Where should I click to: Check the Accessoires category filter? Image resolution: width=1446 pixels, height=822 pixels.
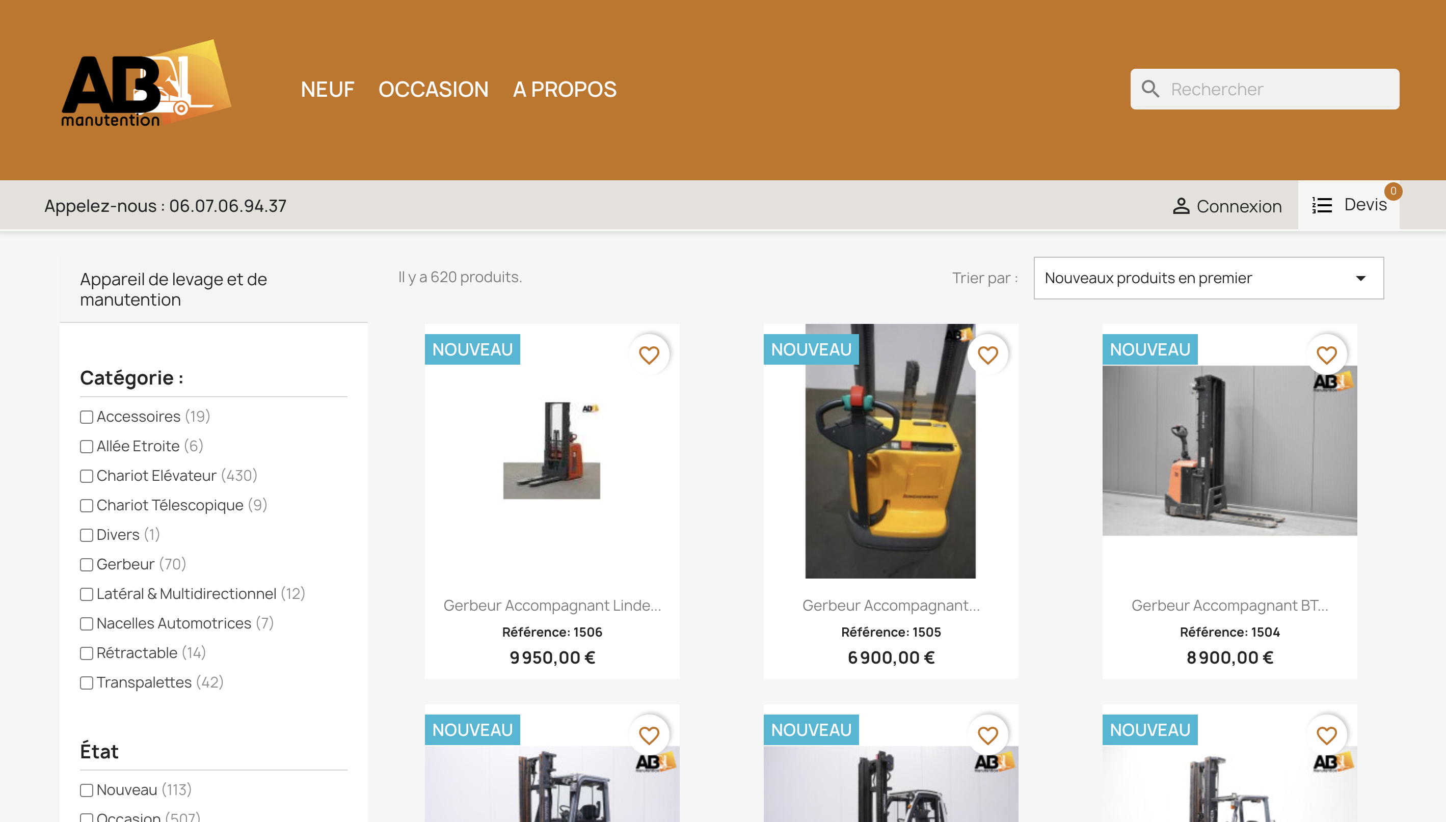87,417
